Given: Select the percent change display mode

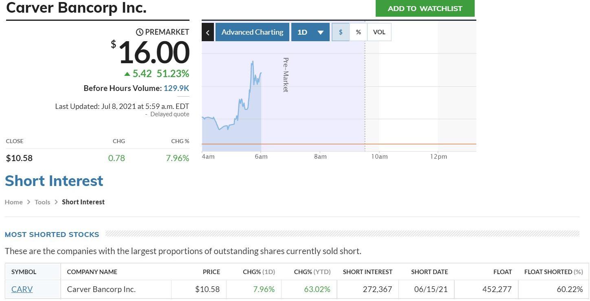Looking at the screenshot, I should [358, 32].
